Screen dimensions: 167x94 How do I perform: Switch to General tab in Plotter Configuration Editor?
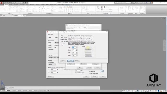[x=68, y=28]
